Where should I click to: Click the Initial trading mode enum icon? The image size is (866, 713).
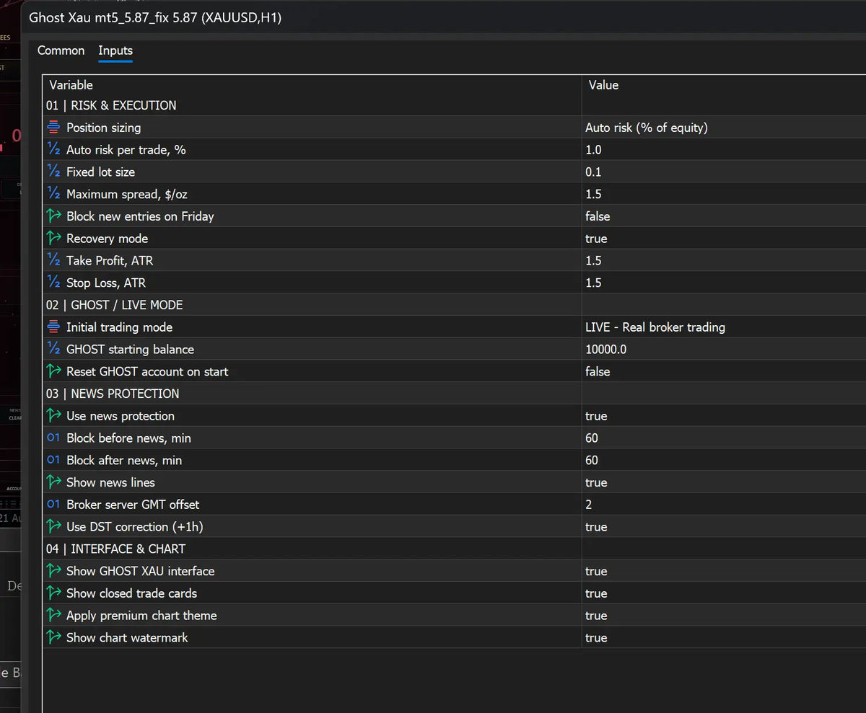[x=53, y=327]
